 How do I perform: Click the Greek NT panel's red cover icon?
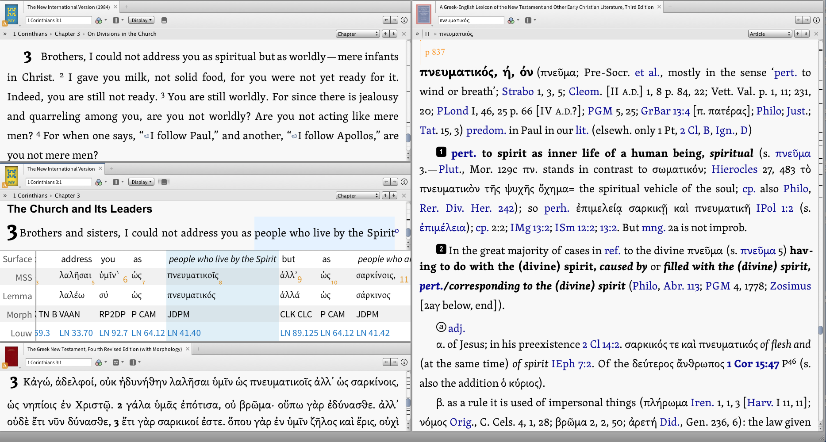pyautogui.click(x=11, y=356)
